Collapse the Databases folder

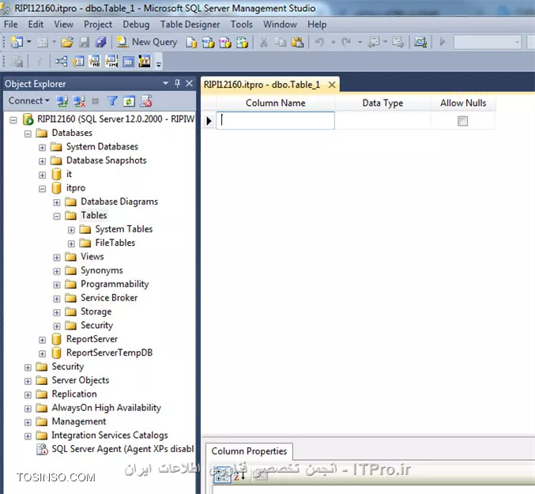(28, 134)
